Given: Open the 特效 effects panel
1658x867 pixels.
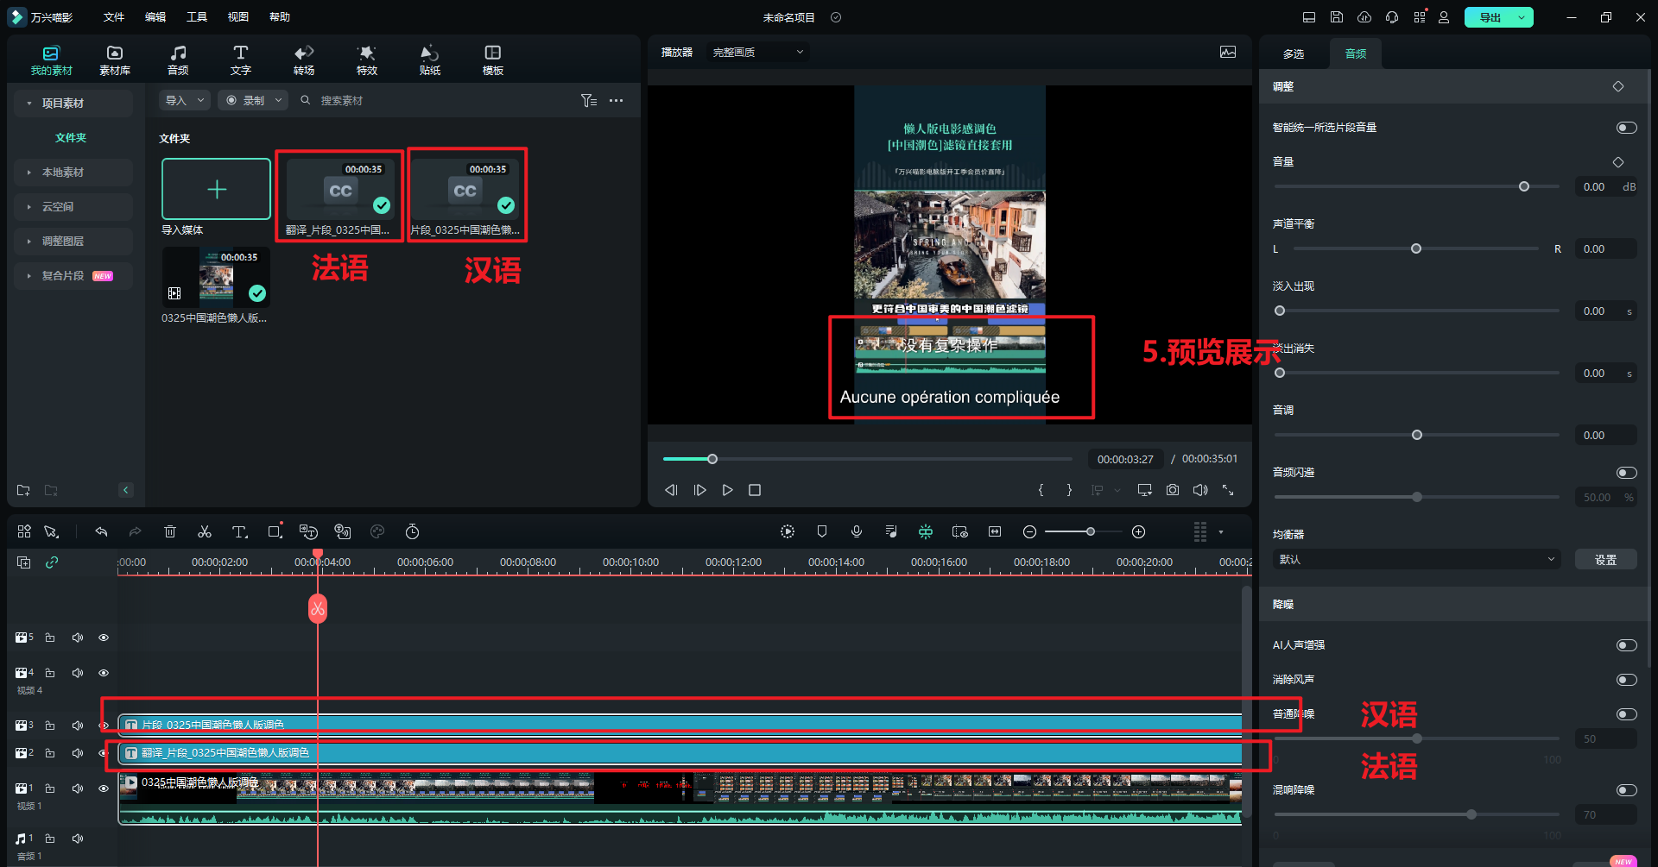Looking at the screenshot, I should pos(366,60).
